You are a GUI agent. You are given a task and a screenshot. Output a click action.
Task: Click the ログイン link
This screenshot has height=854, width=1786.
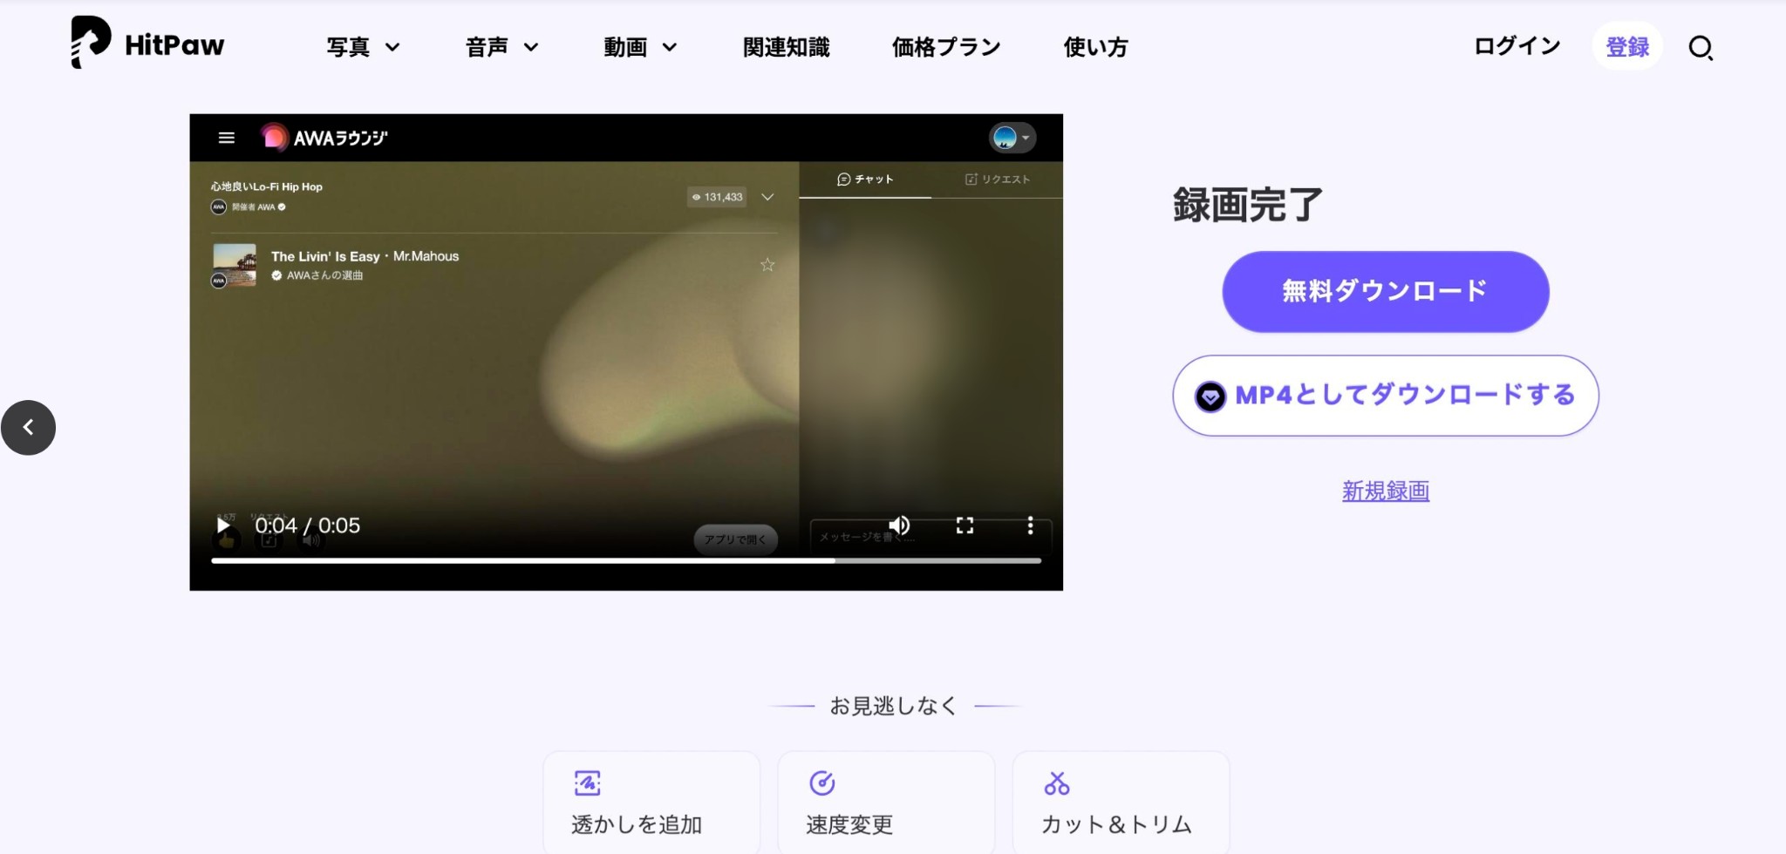point(1517,46)
